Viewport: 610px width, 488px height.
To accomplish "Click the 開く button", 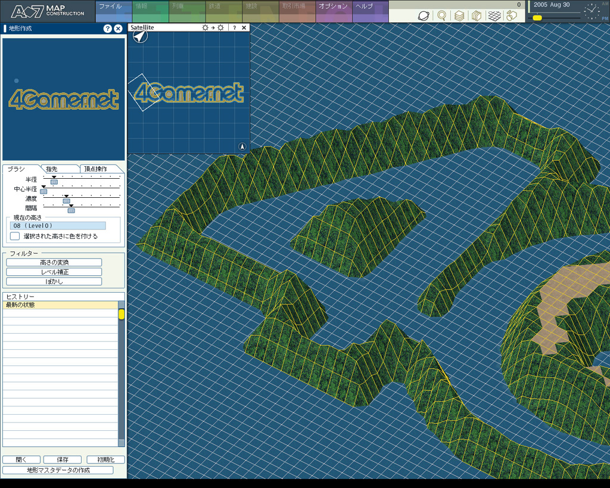I will tap(21, 459).
